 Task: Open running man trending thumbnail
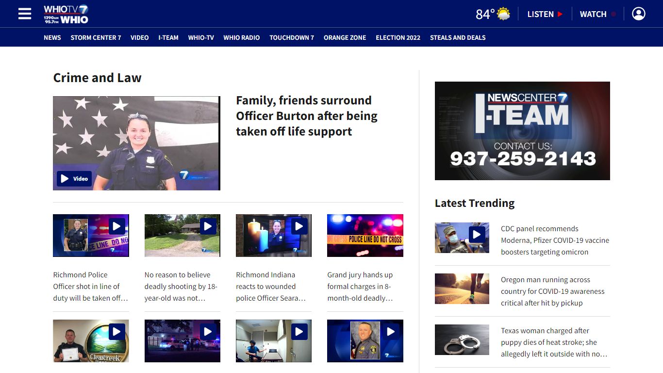pyautogui.click(x=462, y=288)
